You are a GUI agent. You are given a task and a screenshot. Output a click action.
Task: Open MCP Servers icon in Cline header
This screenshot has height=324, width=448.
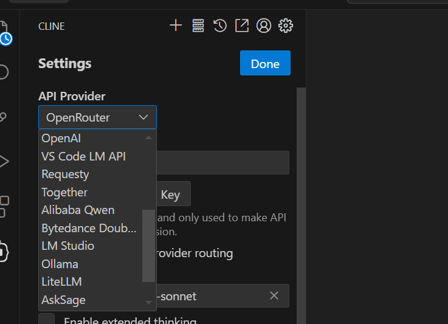coord(198,26)
